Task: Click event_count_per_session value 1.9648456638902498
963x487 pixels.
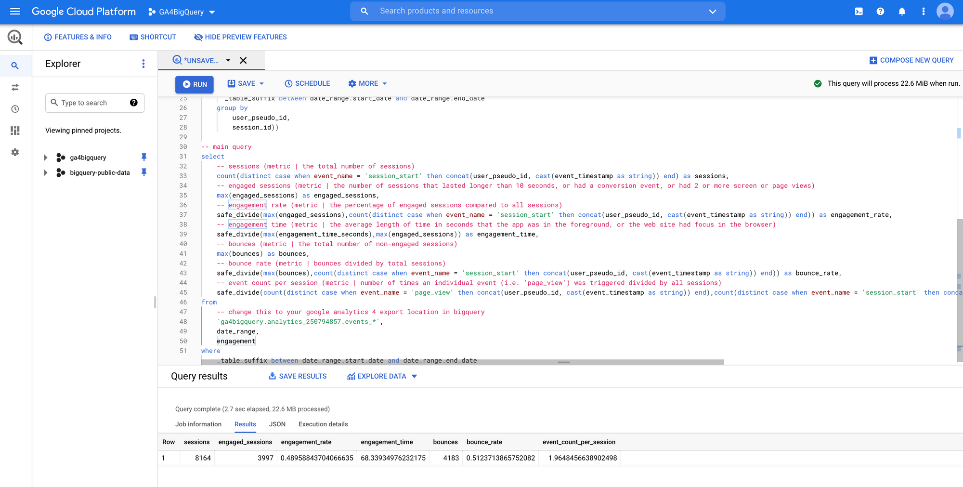Action: pos(583,458)
